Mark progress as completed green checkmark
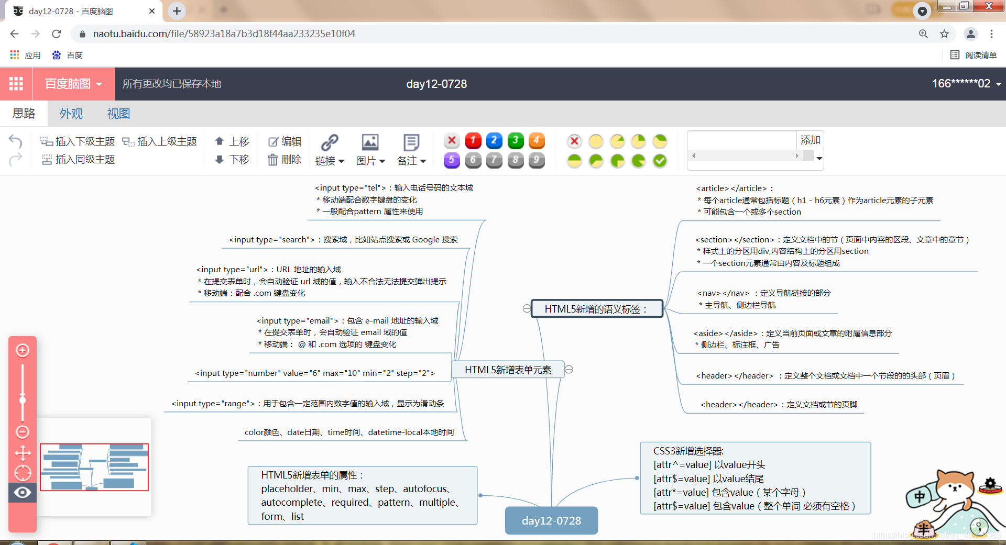 (x=660, y=161)
